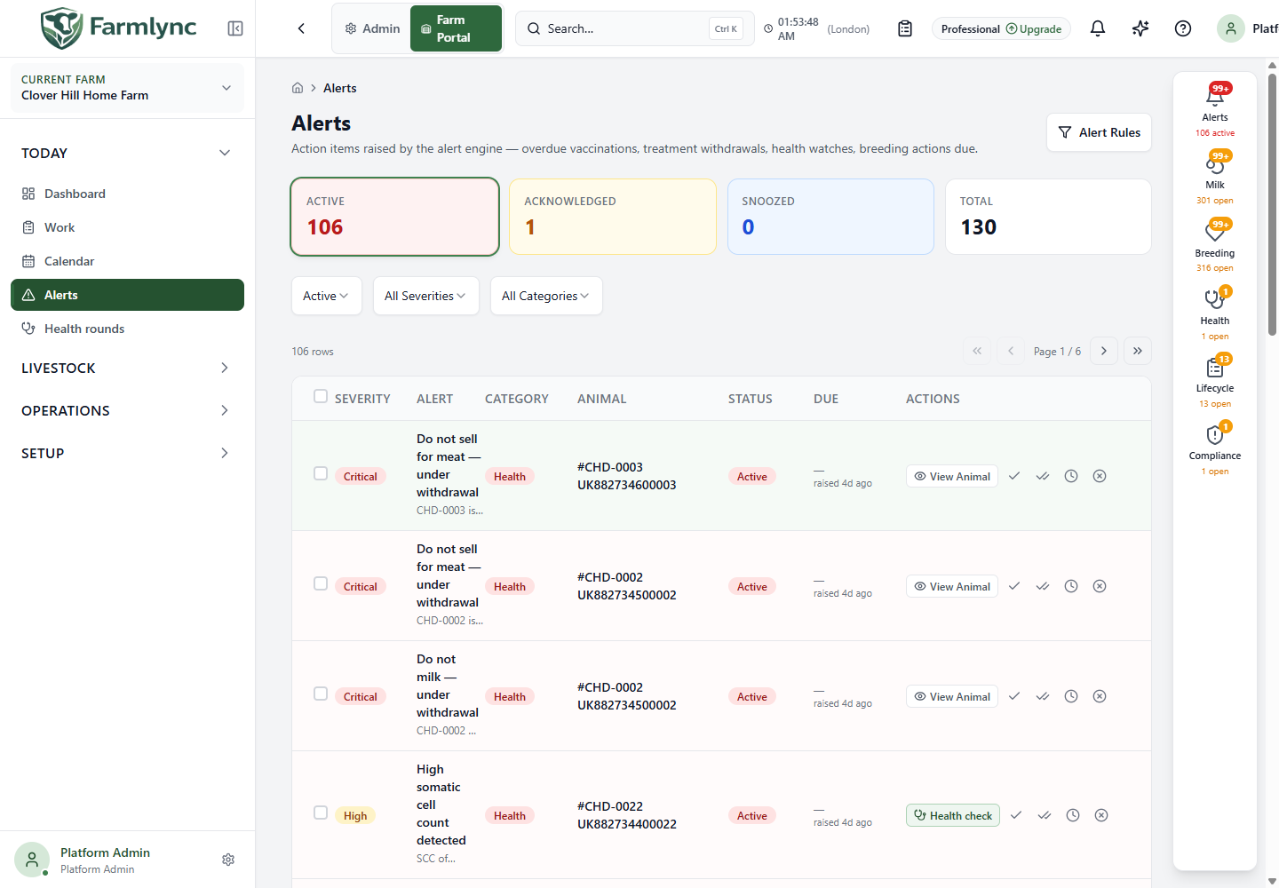Click the page vertical scrollbar
The image size is (1279, 888).
1273,204
